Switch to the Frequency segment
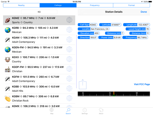The image size is (153, 115). coord(95,5)
